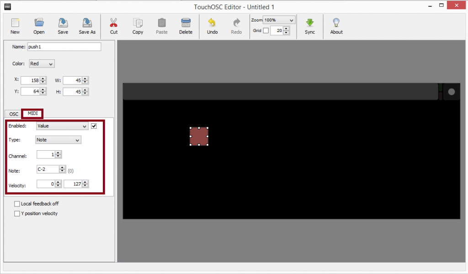
Task: Select the red push button on canvas
Action: pos(199,136)
